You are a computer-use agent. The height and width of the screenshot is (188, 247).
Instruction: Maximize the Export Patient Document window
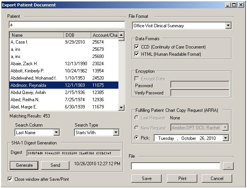click(234, 5)
